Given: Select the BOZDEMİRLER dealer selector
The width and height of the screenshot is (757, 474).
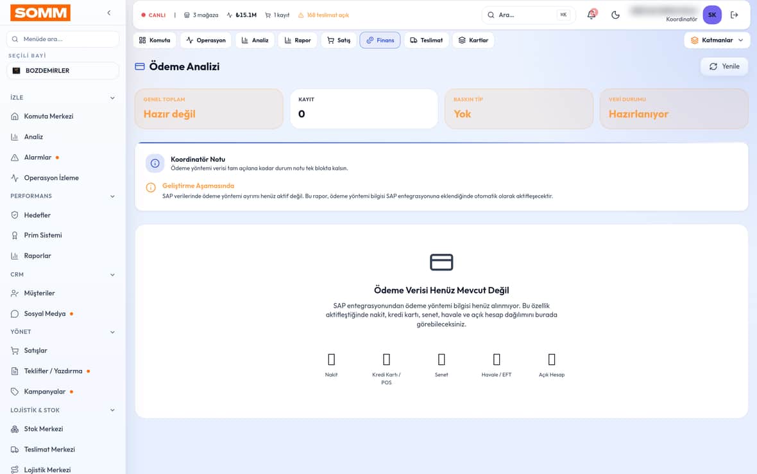Looking at the screenshot, I should [63, 71].
